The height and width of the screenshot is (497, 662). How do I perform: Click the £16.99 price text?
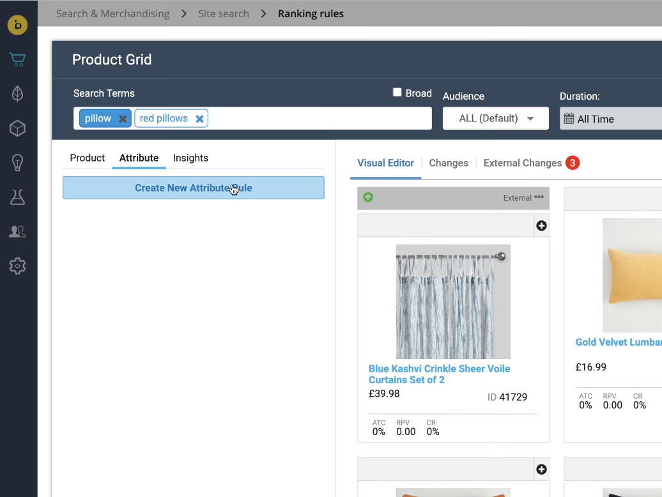tap(590, 367)
